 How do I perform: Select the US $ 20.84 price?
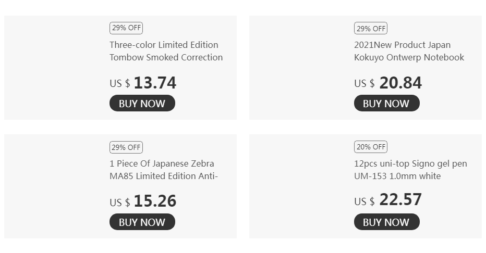388,83
